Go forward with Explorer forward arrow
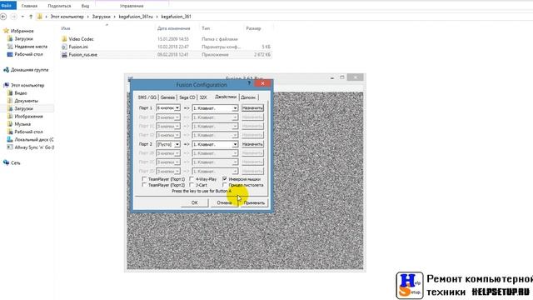The width and height of the screenshot is (533, 300). click(13, 17)
